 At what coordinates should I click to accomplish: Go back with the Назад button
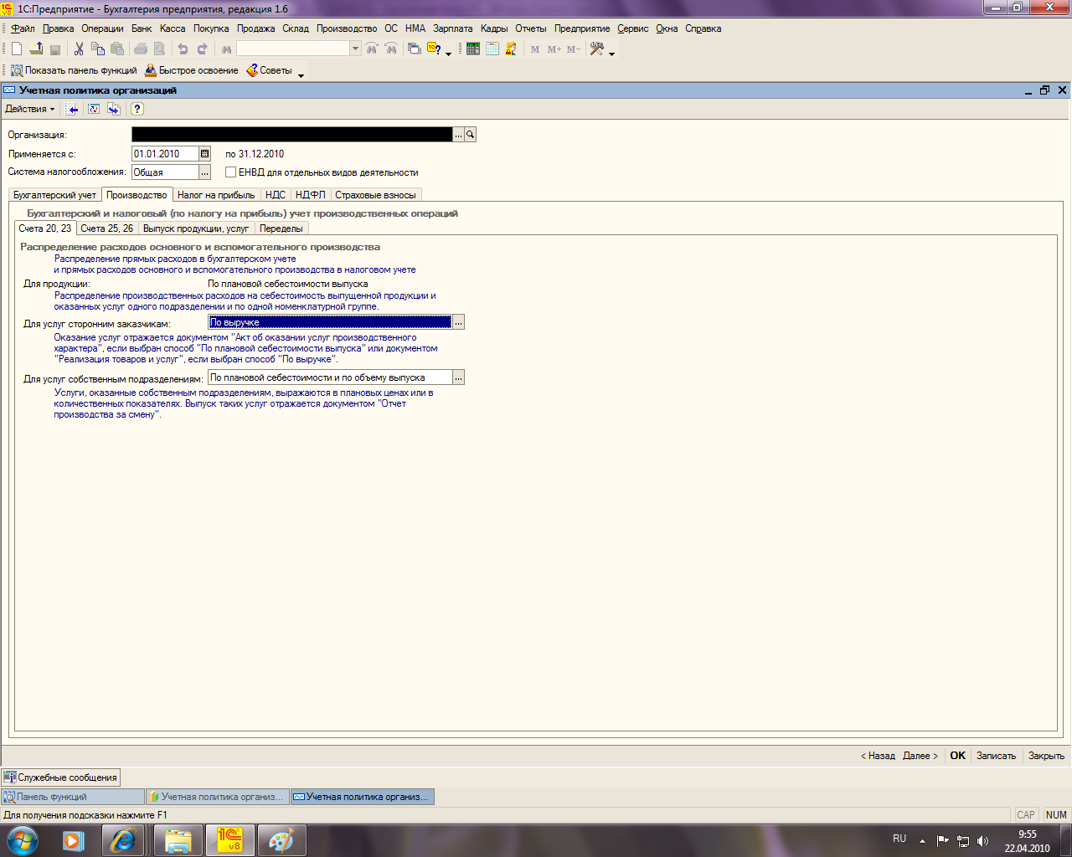pyautogui.click(x=878, y=756)
